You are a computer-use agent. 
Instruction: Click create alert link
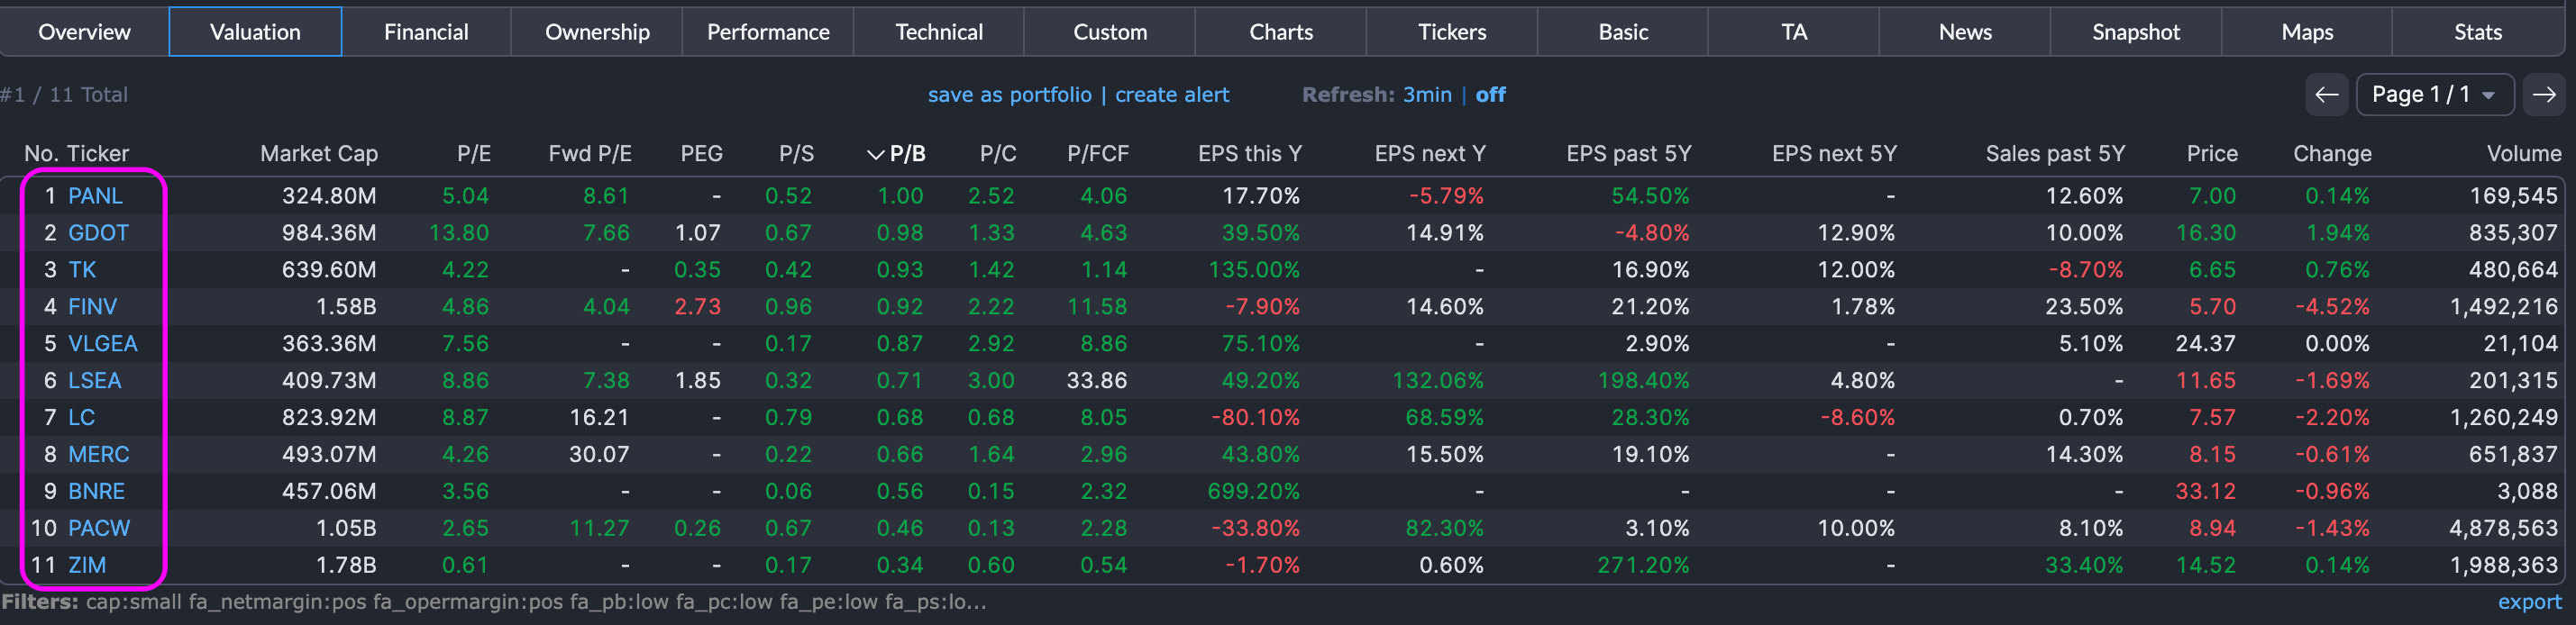1172,95
